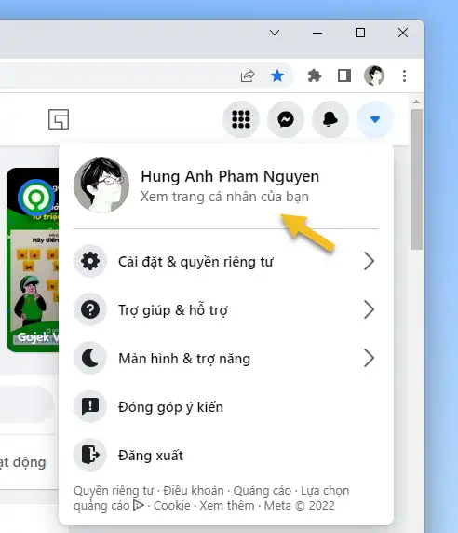This screenshot has height=533, width=458.
Task: Open the Facebook Gaming icon in top bar
Action: [x=59, y=119]
